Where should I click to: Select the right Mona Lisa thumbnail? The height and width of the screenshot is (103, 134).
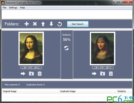(102, 48)
